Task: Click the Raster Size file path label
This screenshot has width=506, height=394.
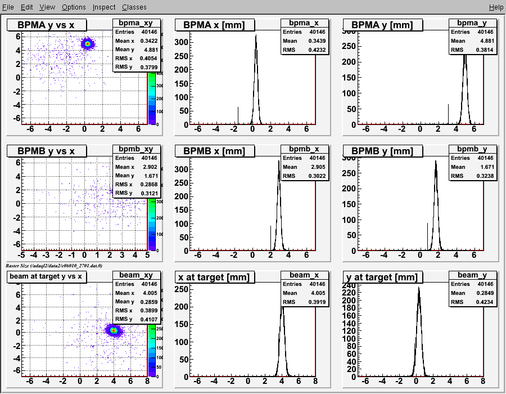Action: click(54, 266)
